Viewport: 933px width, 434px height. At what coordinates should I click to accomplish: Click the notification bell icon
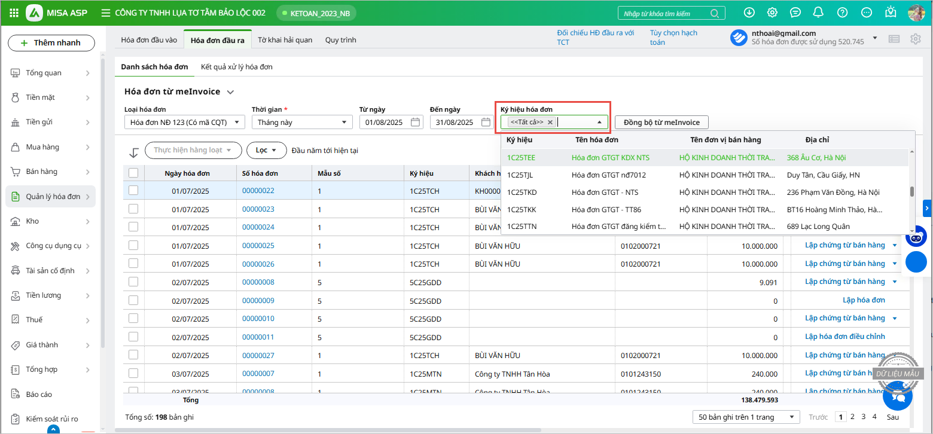[819, 13]
